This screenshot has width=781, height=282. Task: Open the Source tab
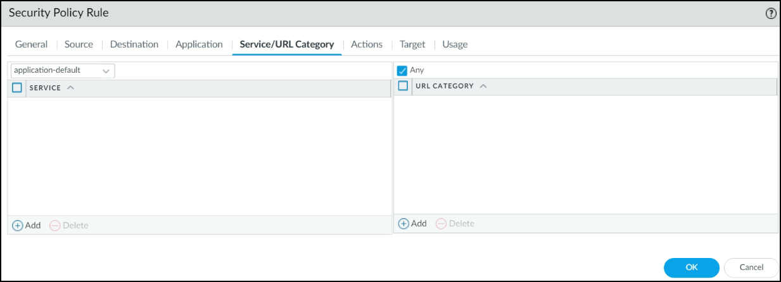pyautogui.click(x=79, y=44)
